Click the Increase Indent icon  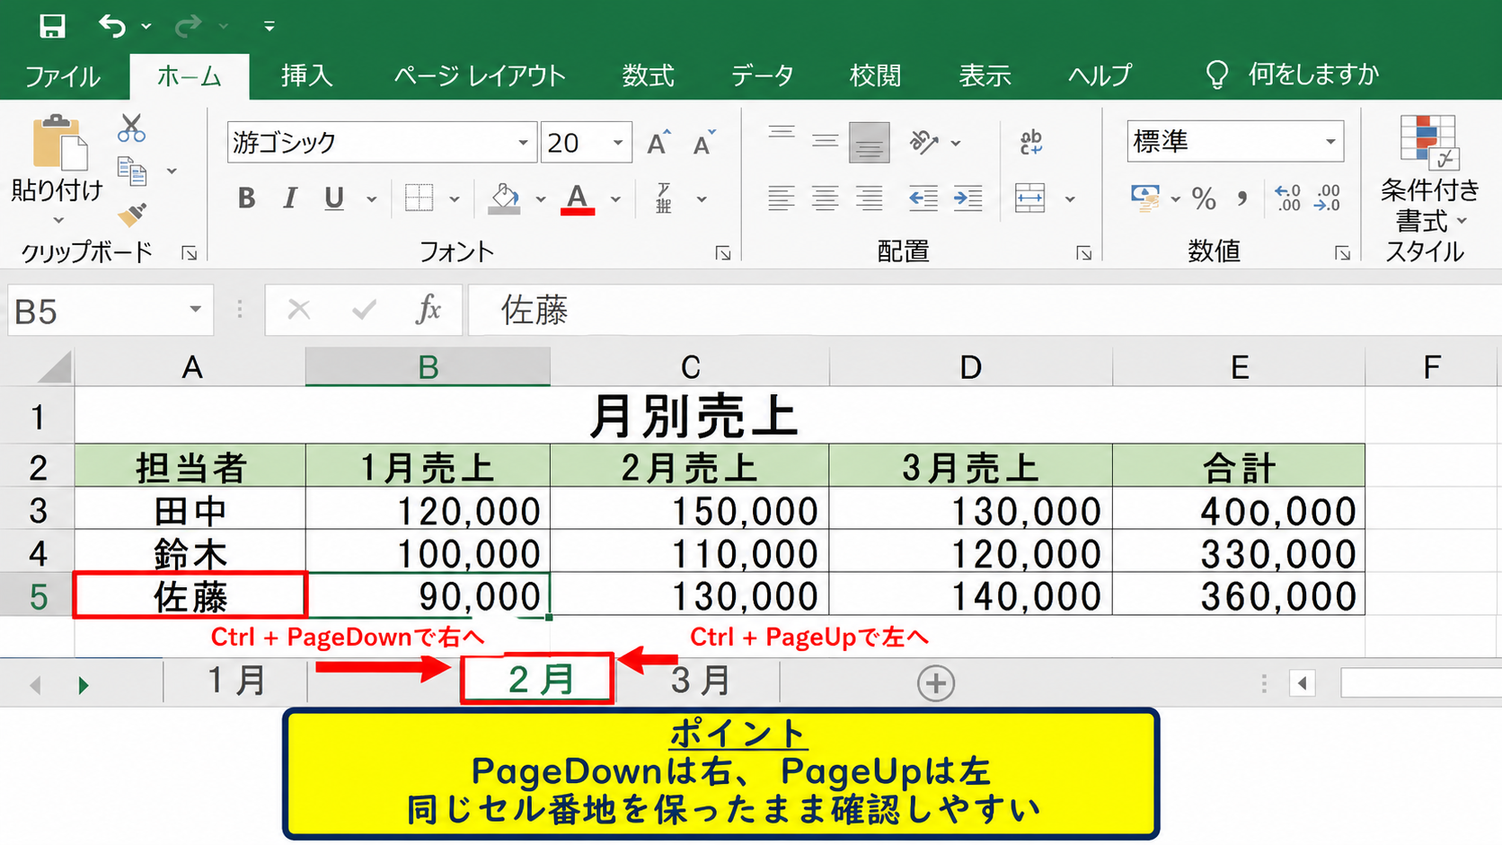coord(967,198)
